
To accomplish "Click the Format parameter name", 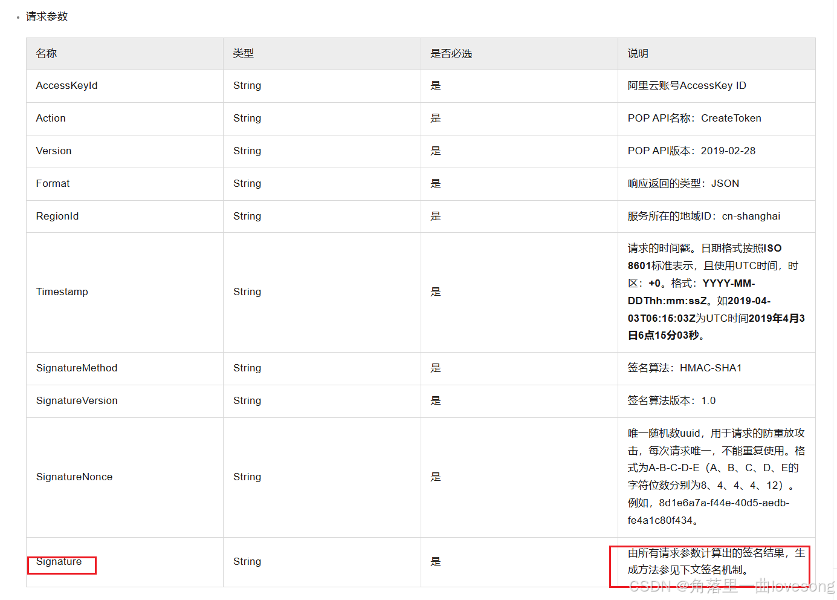I will (x=53, y=183).
